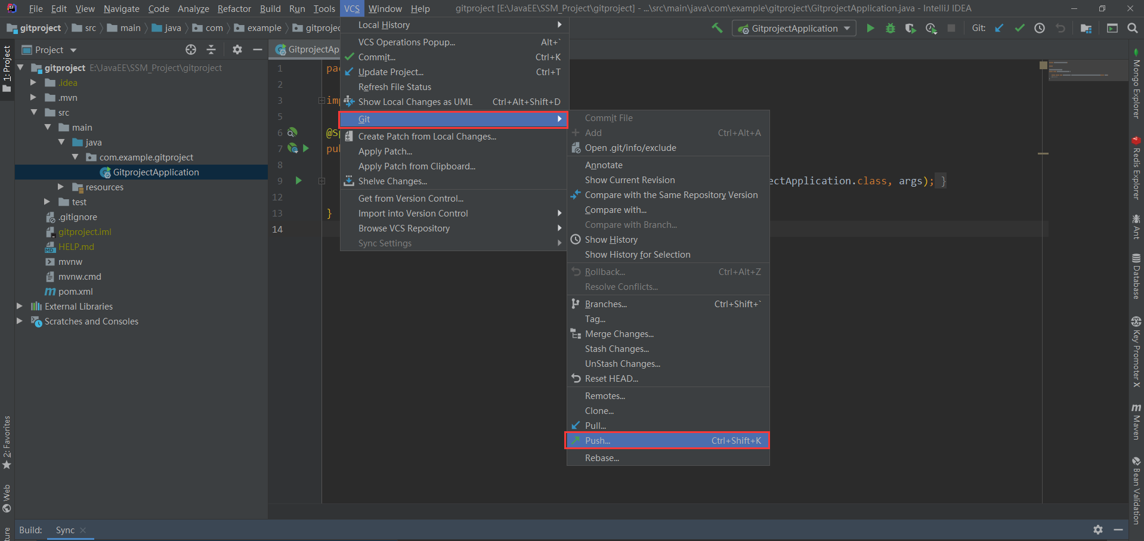Screen dimensions: 1144x541
Task: Open Mongo Explorer side tool window
Action: pyautogui.click(x=1136, y=84)
